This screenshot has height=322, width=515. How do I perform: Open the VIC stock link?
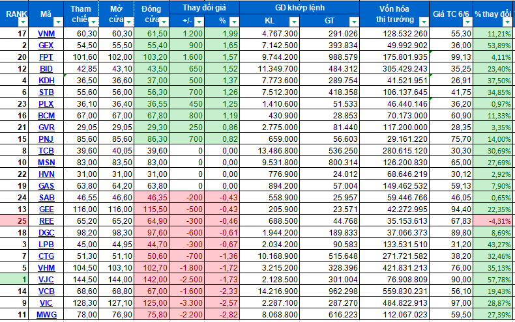pos(46,303)
